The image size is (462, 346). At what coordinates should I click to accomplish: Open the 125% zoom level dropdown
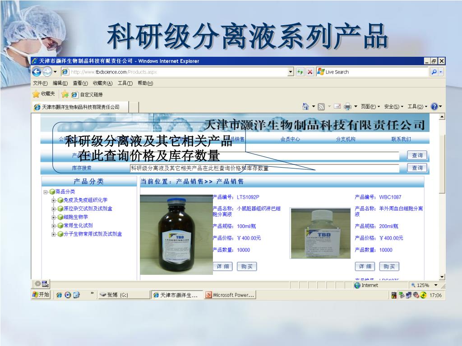pyautogui.click(x=436, y=285)
